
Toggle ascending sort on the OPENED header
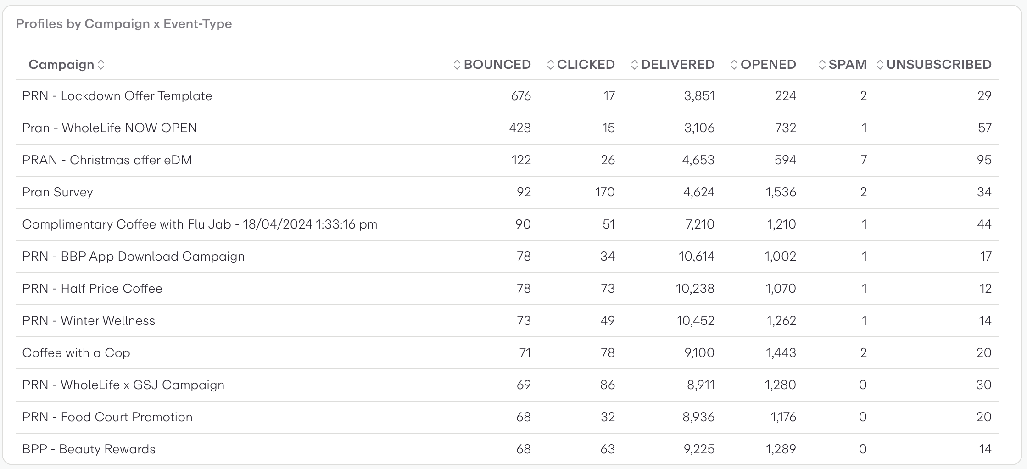(734, 65)
